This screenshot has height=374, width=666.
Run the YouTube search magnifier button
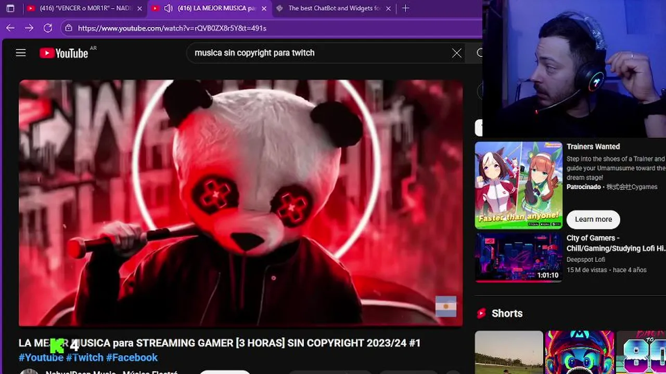pos(480,53)
